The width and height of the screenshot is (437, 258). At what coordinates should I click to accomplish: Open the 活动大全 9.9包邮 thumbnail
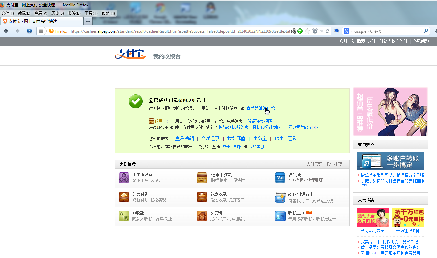(372, 218)
